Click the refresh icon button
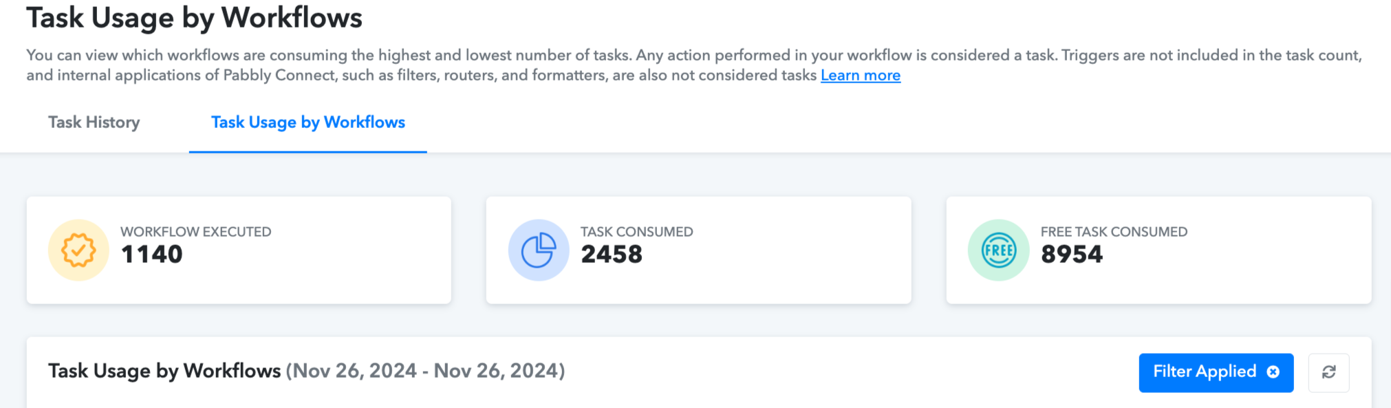The width and height of the screenshot is (1391, 408). coord(1328,372)
